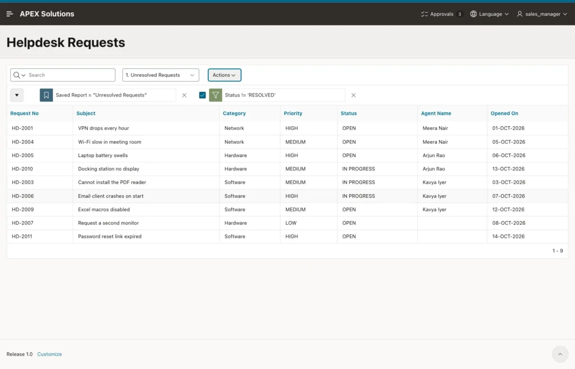Collapse the report settings triangle

[x=17, y=95]
